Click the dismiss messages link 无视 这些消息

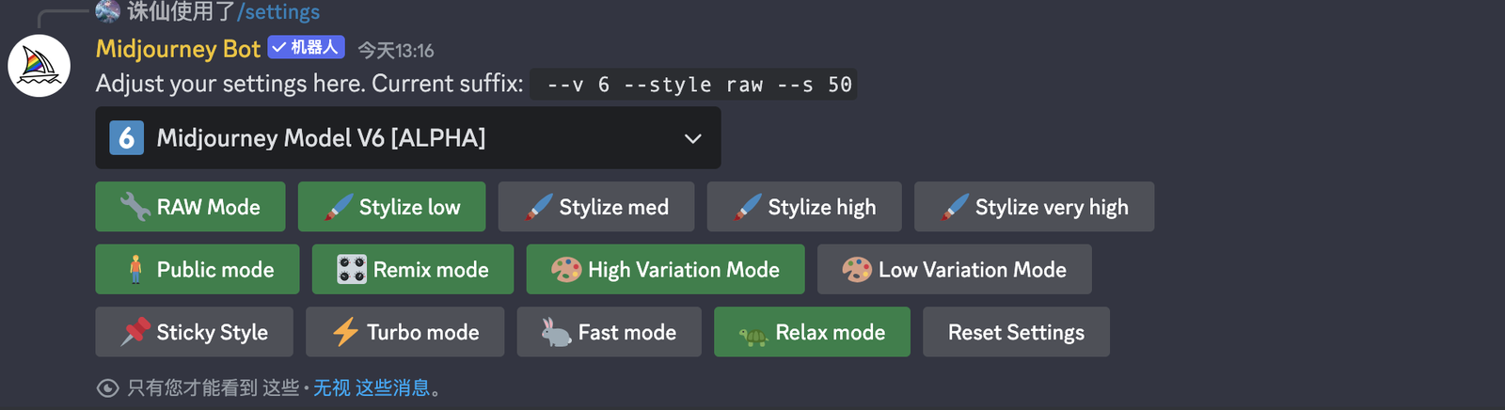click(372, 387)
